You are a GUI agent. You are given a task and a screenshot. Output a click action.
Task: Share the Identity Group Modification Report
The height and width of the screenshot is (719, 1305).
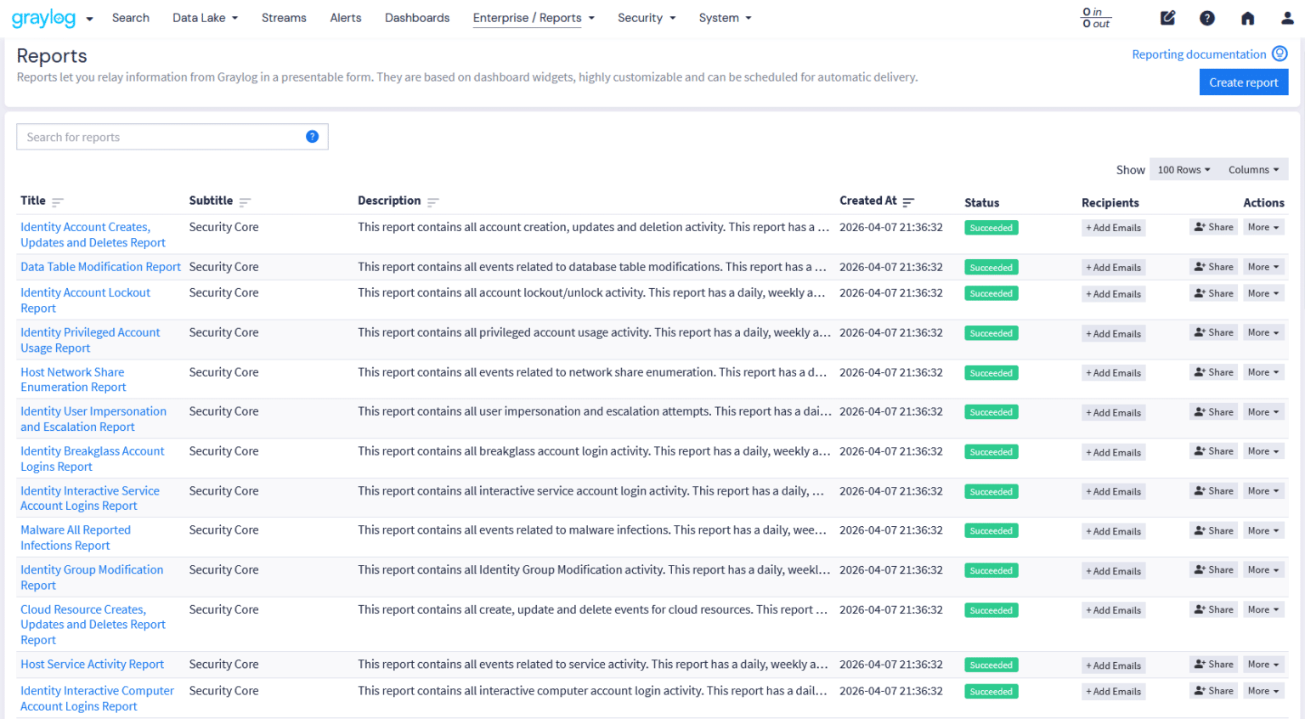coord(1213,570)
